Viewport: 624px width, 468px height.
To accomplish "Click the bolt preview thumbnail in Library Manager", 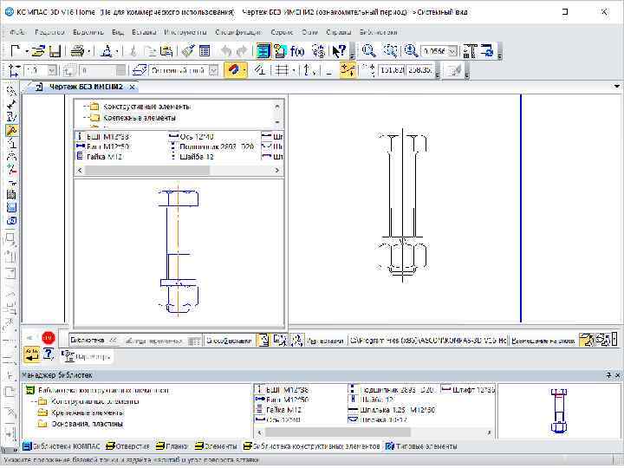I will (559, 411).
